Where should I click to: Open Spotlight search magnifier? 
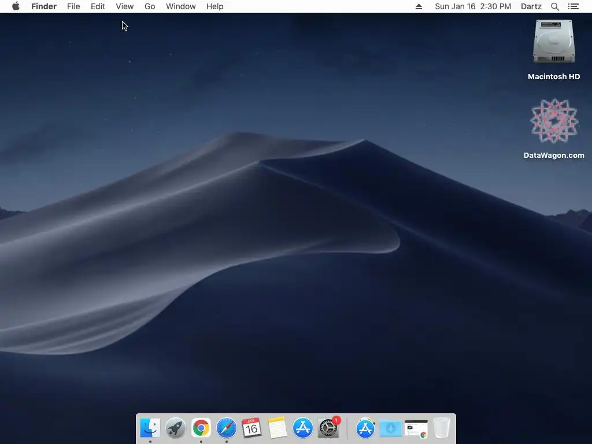coord(554,6)
